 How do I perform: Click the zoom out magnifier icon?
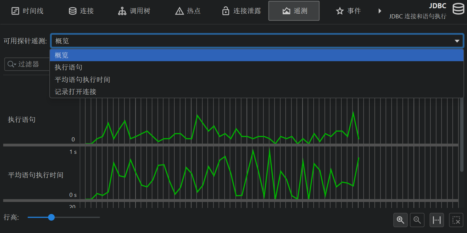[417, 220]
